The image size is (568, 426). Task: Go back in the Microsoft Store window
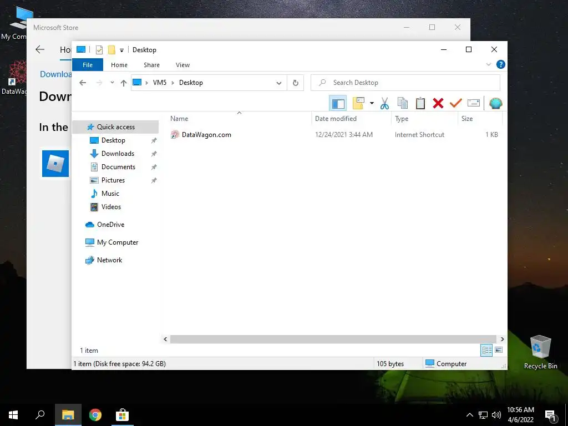40,49
